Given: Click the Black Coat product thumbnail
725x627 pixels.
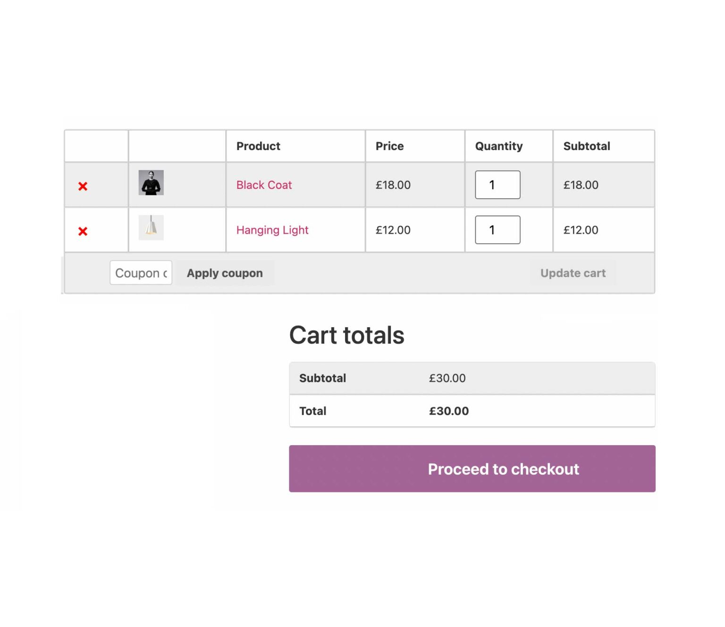Looking at the screenshot, I should pos(150,183).
